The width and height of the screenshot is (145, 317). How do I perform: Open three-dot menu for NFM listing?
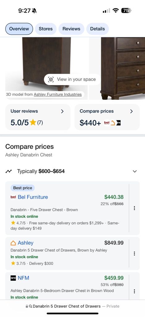point(134,291)
